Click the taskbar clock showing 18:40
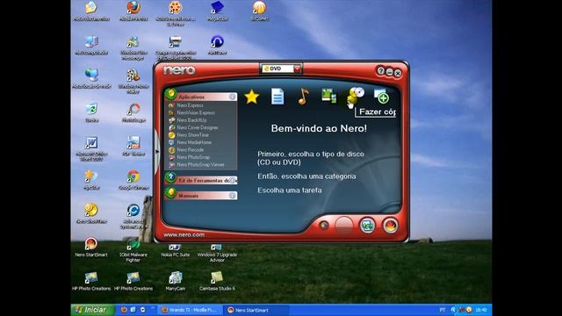 click(481, 310)
